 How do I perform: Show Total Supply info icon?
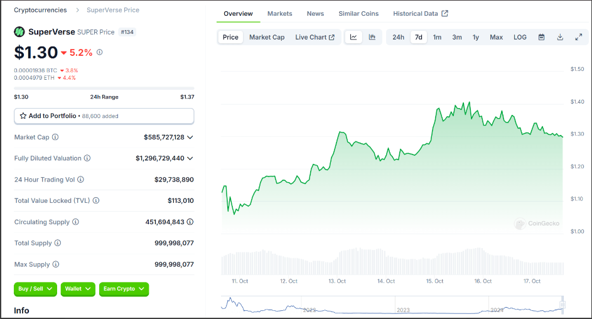tap(58, 243)
